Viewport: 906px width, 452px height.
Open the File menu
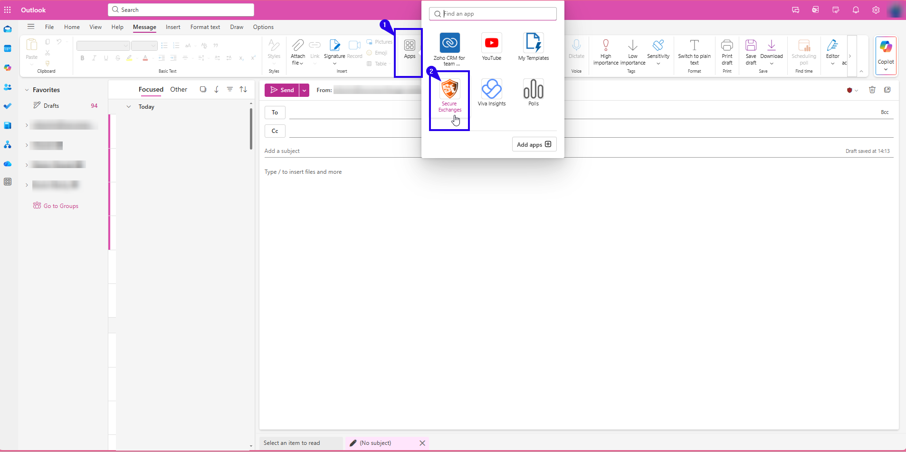tap(49, 27)
